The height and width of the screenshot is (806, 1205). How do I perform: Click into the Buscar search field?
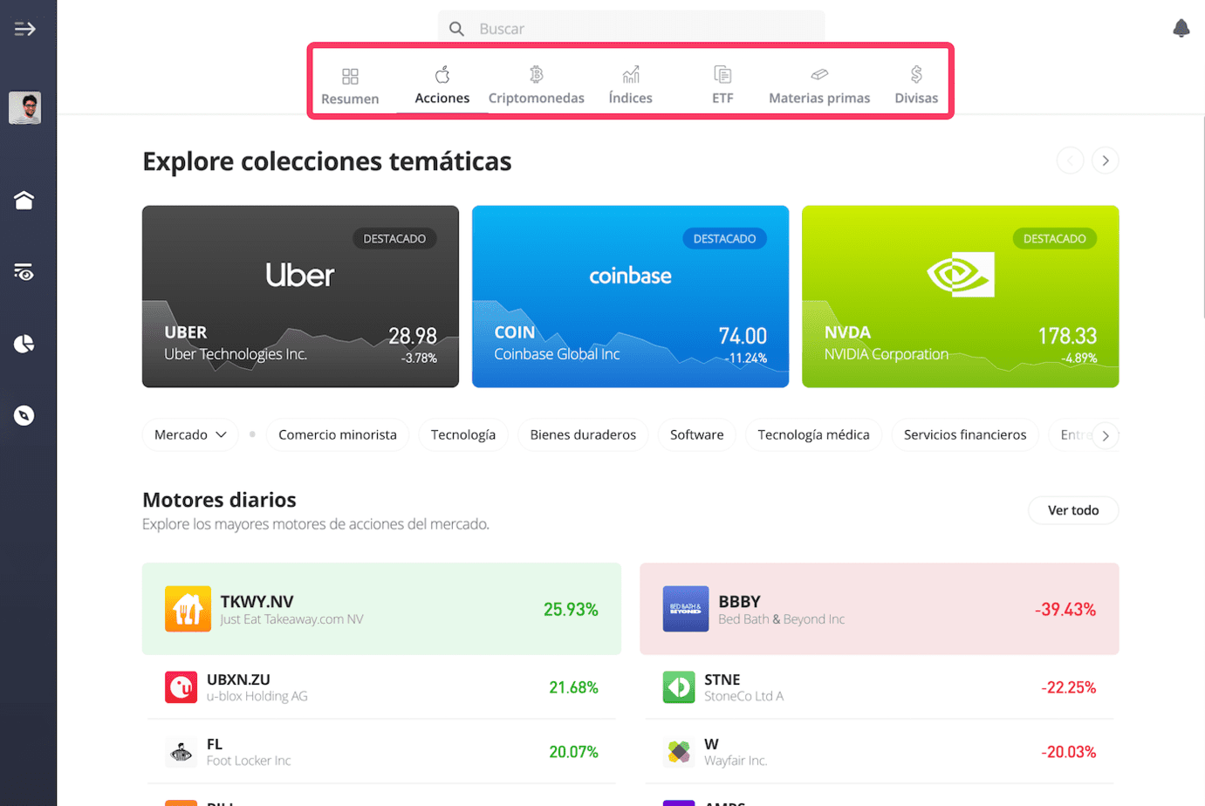[631, 29]
